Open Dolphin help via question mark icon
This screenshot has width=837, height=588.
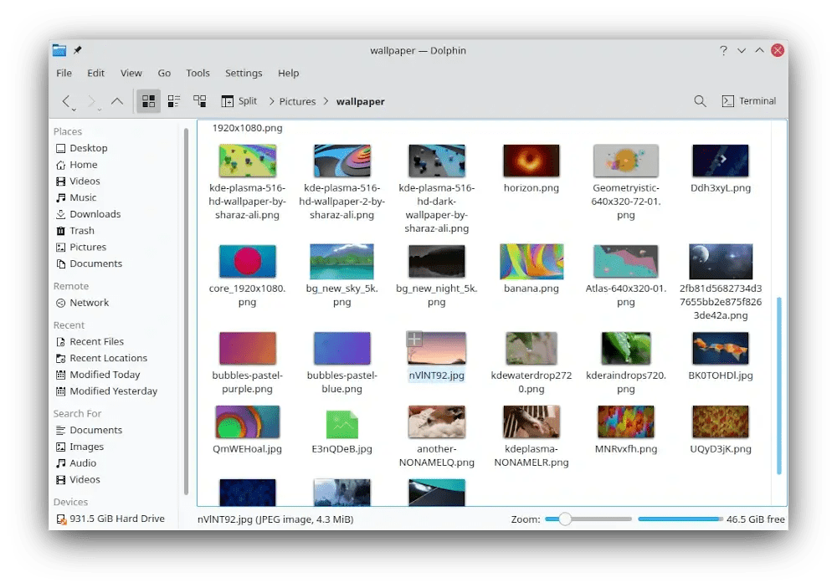723,50
